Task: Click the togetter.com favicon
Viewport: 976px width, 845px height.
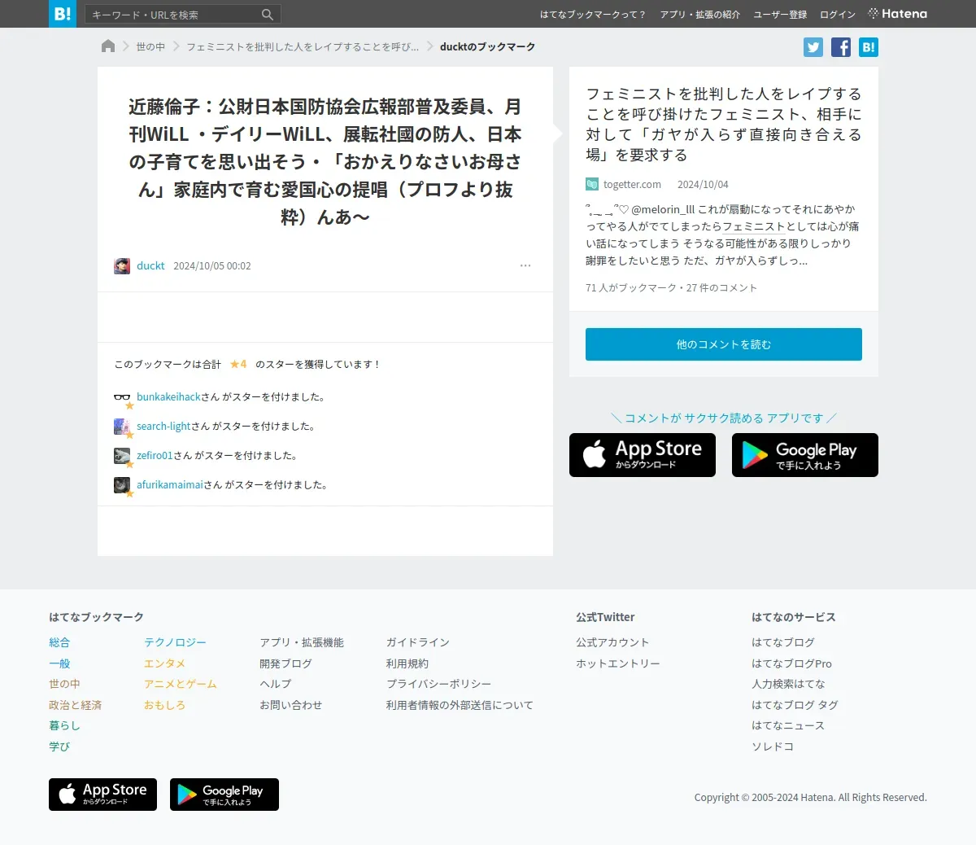Action: point(592,185)
